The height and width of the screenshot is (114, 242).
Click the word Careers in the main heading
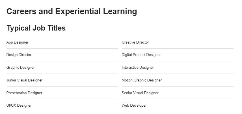pos(21,11)
